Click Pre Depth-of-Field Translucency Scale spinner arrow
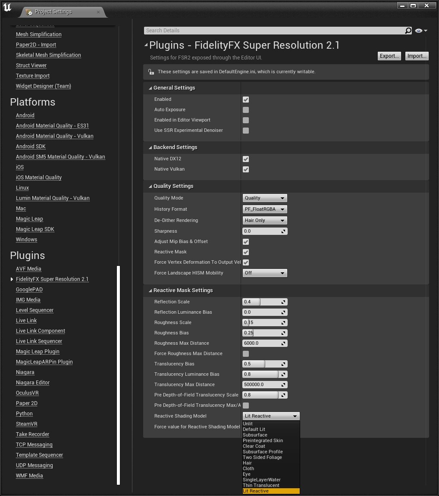The height and width of the screenshot is (496, 439). [283, 395]
